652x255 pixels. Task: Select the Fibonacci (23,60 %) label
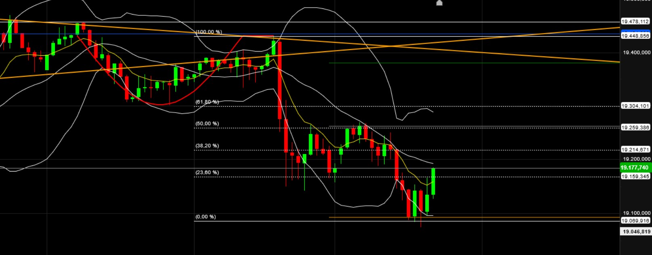207,172
